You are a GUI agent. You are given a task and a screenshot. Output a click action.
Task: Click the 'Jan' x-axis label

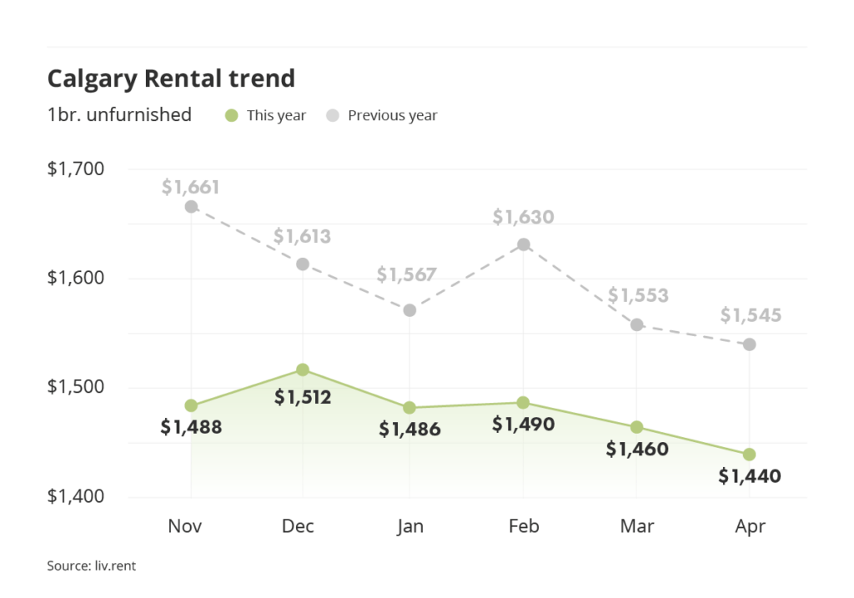[409, 526]
